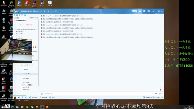
Task: Click the online user count icon
Action: 45,11
